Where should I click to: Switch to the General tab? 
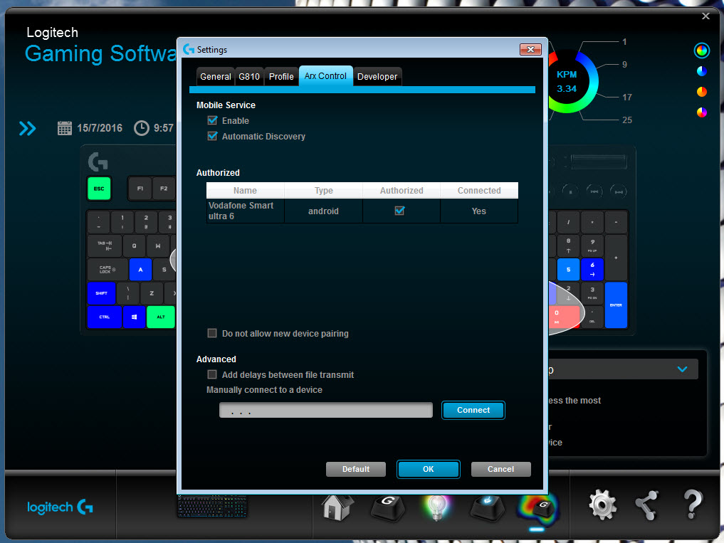(x=215, y=77)
